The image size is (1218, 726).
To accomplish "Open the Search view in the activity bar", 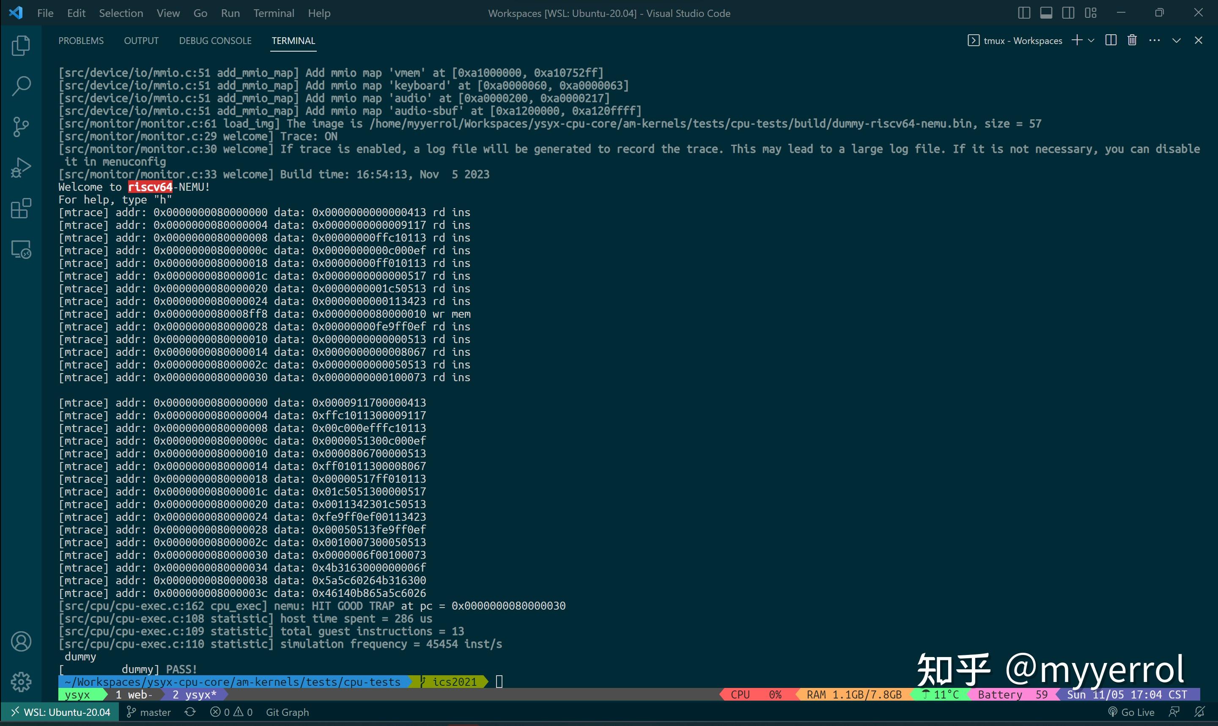I will point(21,86).
